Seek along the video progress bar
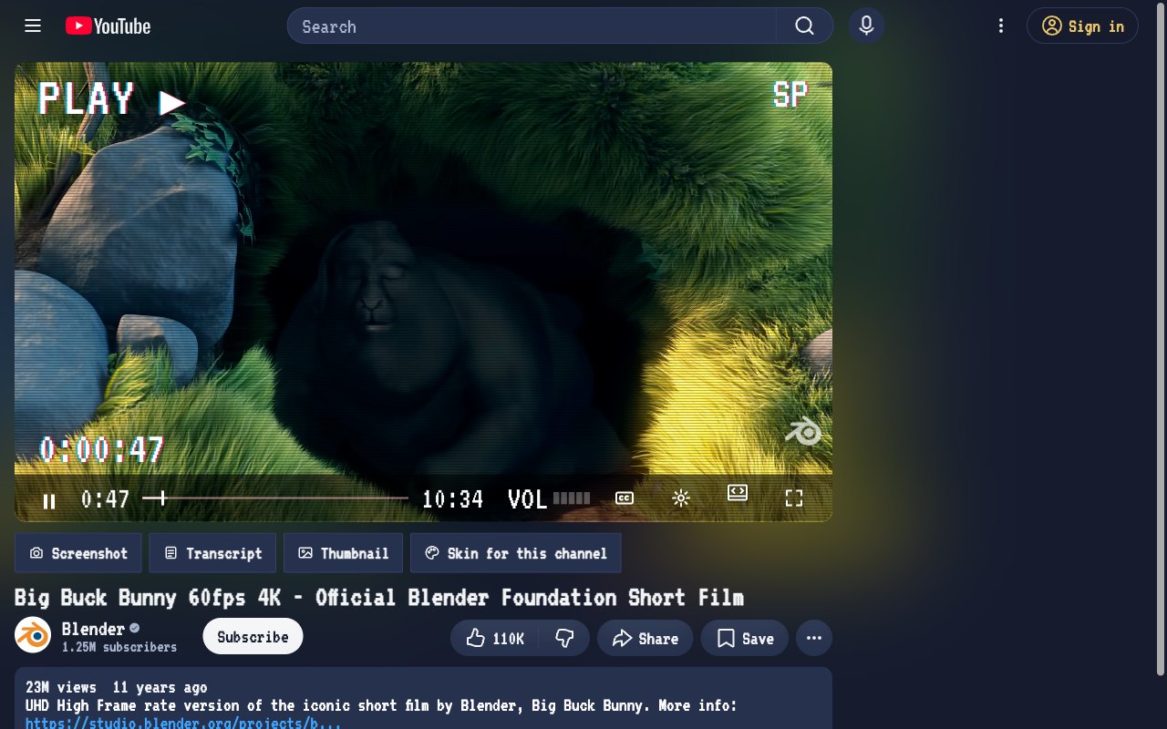Viewport: 1167px width, 729px height. [x=275, y=498]
